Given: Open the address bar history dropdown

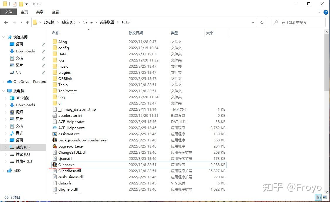Looking at the screenshot, I should pyautogui.click(x=253, y=22).
